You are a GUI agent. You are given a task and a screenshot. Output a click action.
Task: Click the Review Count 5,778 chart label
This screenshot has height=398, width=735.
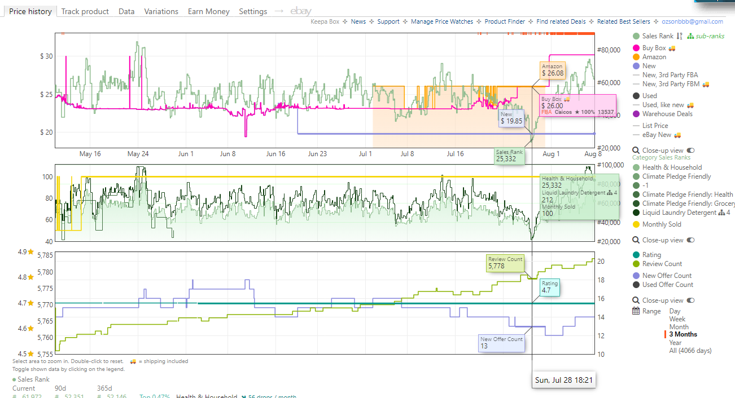click(x=506, y=263)
